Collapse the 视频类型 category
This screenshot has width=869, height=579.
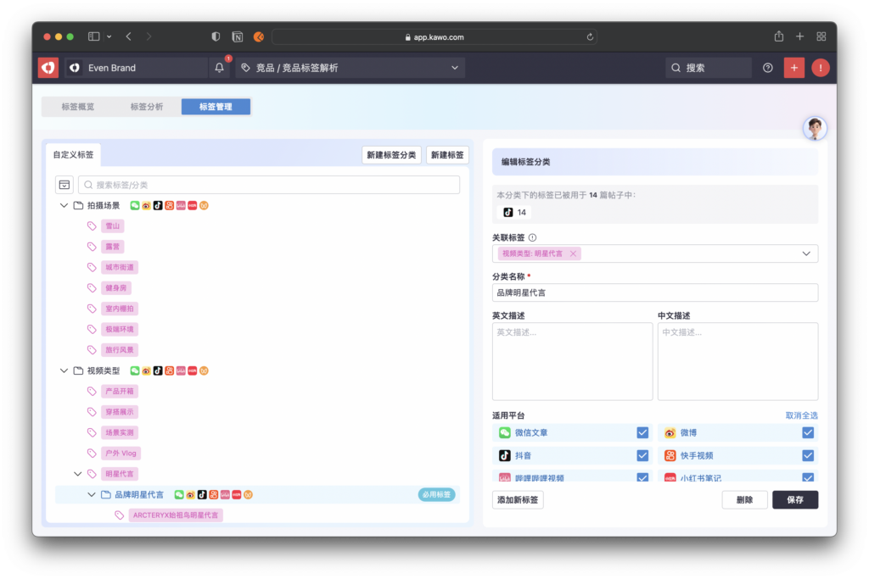pyautogui.click(x=64, y=370)
